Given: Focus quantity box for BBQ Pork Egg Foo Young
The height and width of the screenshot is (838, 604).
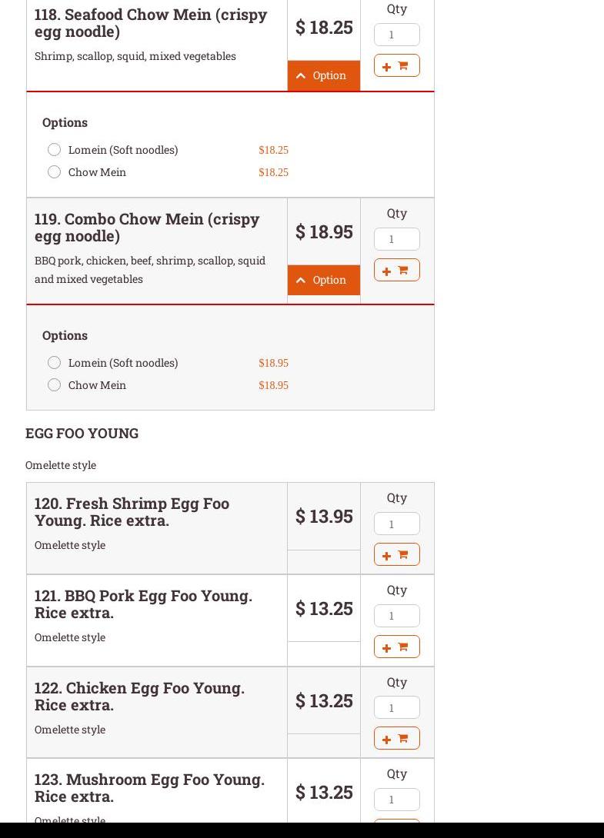Looking at the screenshot, I should pyautogui.click(x=396, y=616).
